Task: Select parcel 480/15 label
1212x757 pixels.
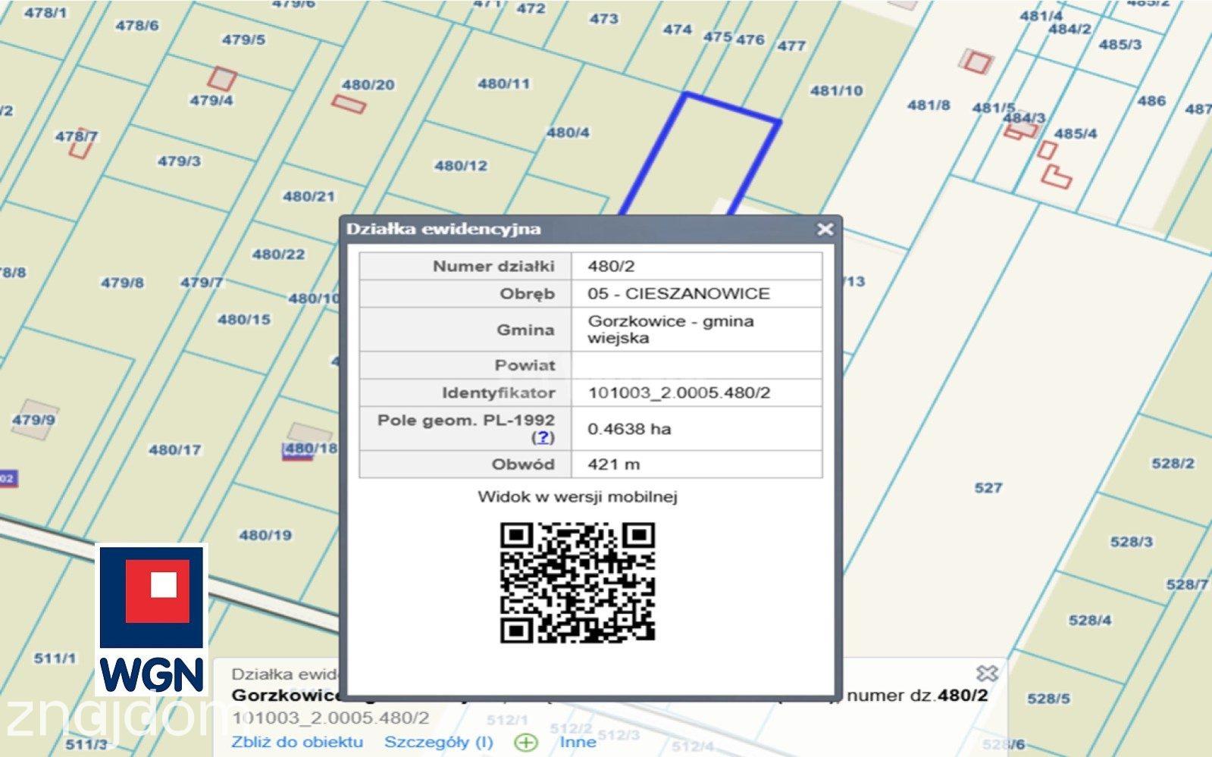Action: pos(244,320)
